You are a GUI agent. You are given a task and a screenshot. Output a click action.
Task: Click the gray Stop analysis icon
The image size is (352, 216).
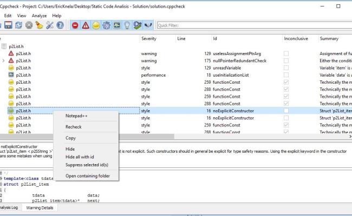(x=29, y=25)
